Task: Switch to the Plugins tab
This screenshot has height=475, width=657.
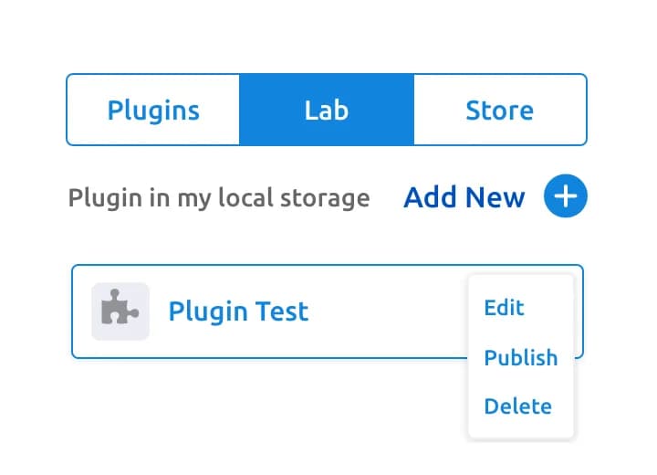Action: [x=153, y=110]
